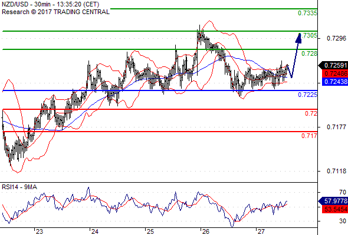Screen dimensions: 348x235
Task: Select the blue 0.72438 price tag
Action: pyautogui.click(x=335, y=82)
